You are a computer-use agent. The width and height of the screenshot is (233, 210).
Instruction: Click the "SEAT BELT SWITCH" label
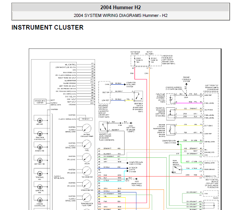138,105
